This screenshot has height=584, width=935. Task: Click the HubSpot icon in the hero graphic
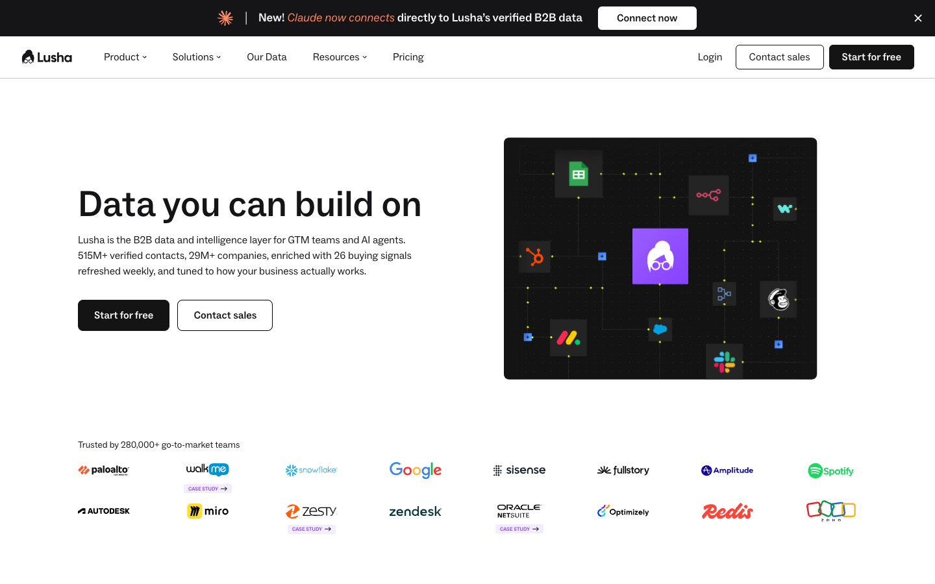[x=535, y=257]
